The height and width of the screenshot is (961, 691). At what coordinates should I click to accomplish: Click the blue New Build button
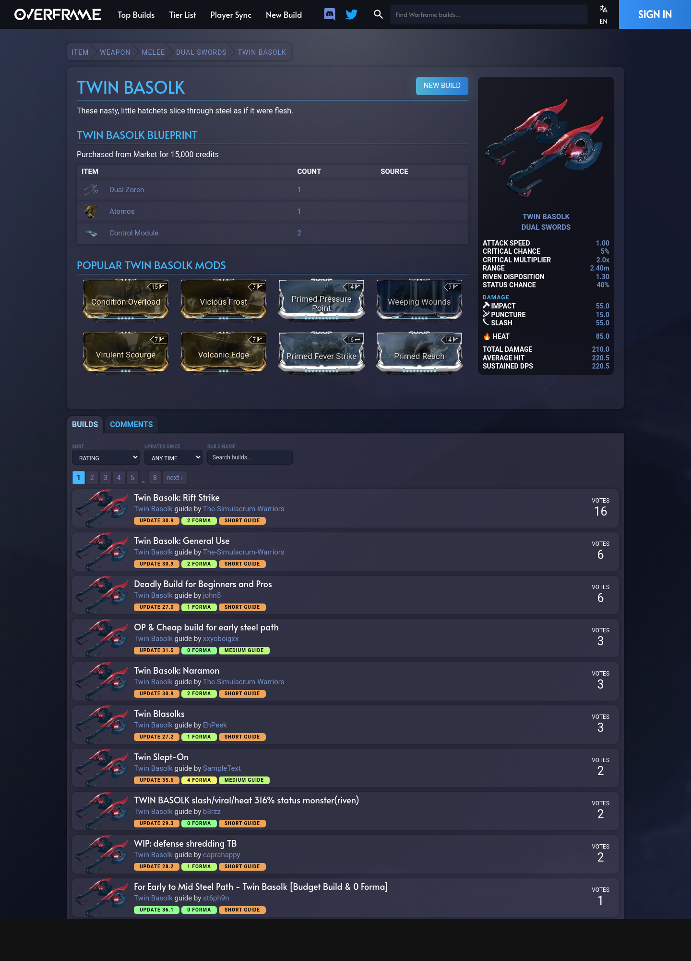click(442, 86)
